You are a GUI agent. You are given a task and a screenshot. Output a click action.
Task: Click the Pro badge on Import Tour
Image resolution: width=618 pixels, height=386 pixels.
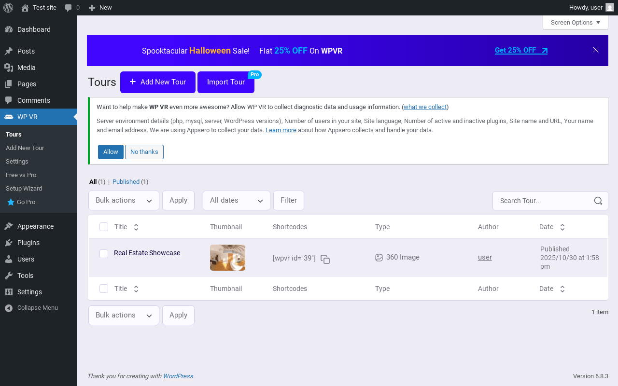click(x=254, y=75)
